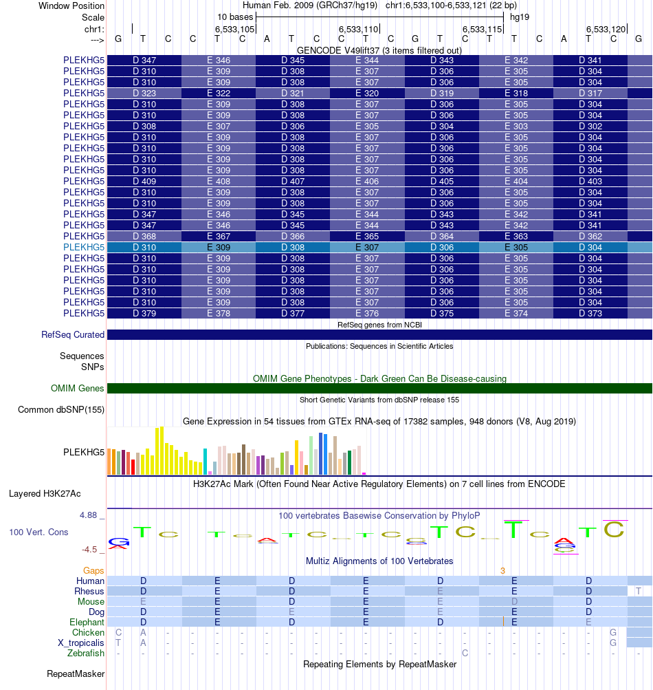Viewport: 653px width, 690px height.
Task: Click the orange Gaps label
Action: pyautogui.click(x=93, y=570)
